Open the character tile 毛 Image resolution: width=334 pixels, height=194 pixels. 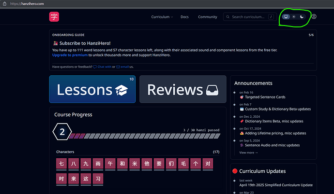click(x=183, y=164)
